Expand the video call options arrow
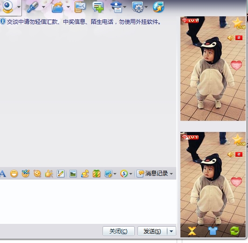Image resolution: width=248 pixels, height=243 pixels. tap(19, 7)
